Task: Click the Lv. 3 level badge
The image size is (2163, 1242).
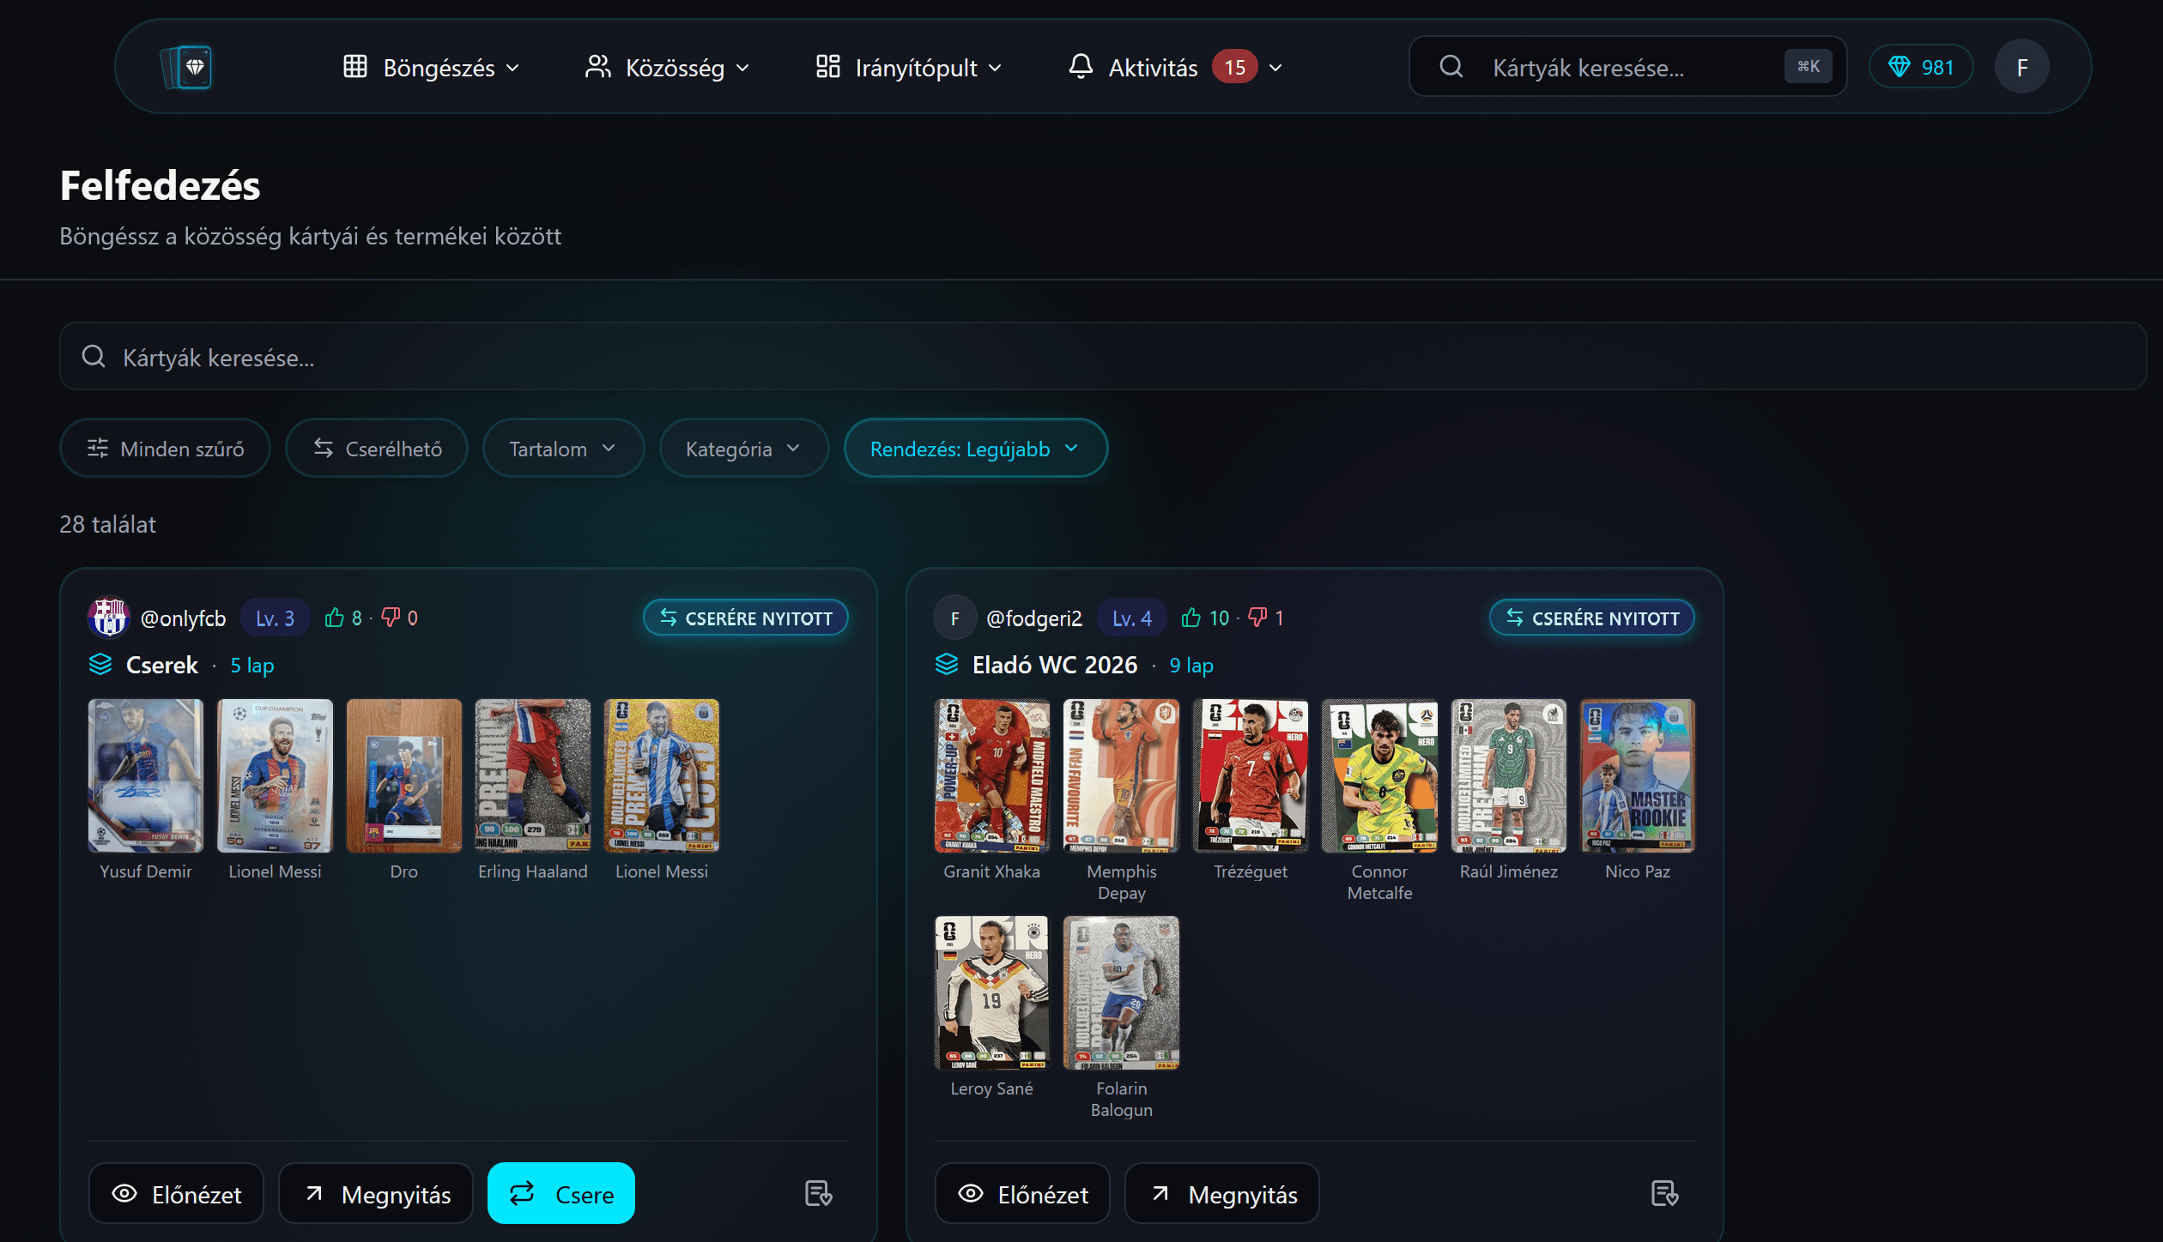Action: pos(275,618)
